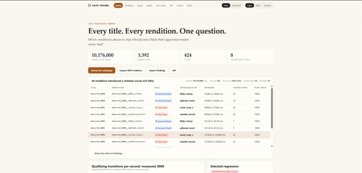The height and width of the screenshot is (173, 362).
Task: Click the TRANSITIONS column header
Action: (x=240, y=88)
